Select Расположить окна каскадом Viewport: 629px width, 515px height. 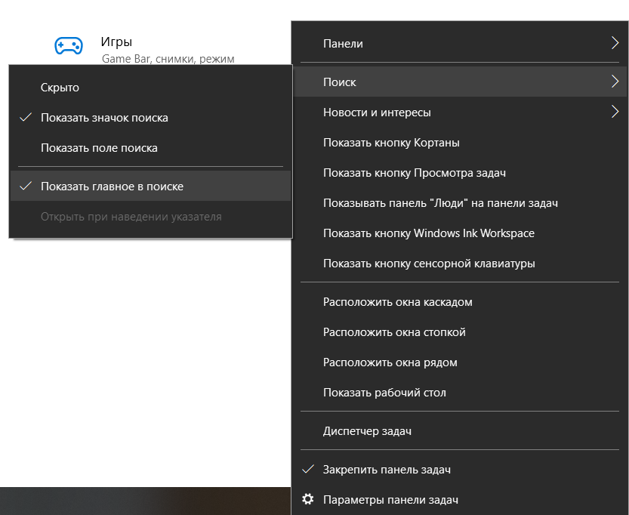[398, 301]
